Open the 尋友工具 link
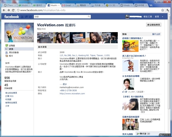Screen dimensions: 172x137 [148, 17]
